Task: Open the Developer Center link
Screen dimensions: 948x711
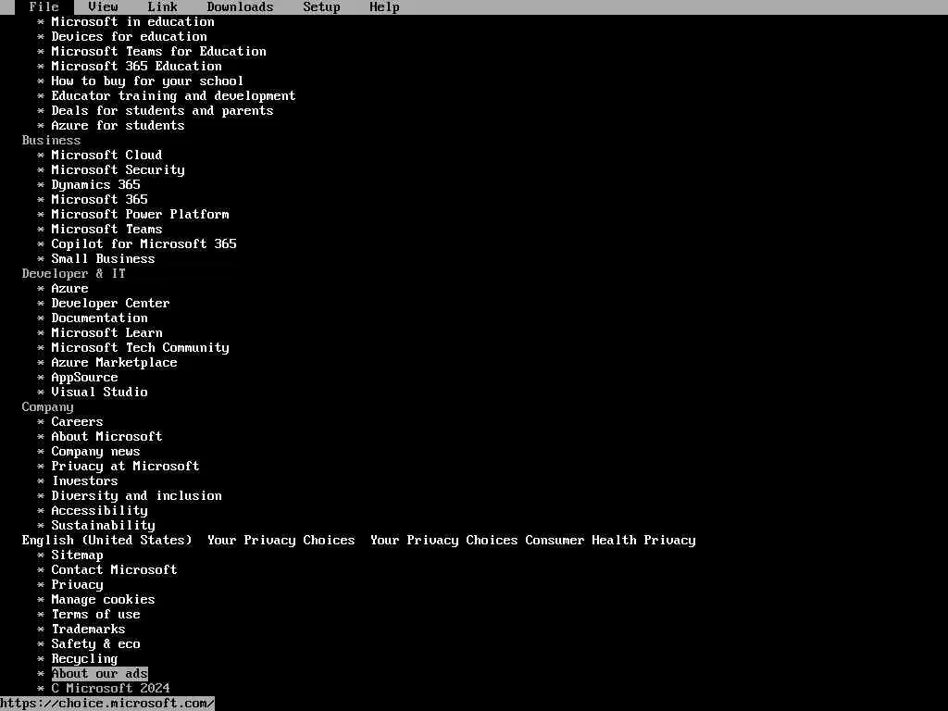Action: [x=111, y=303]
